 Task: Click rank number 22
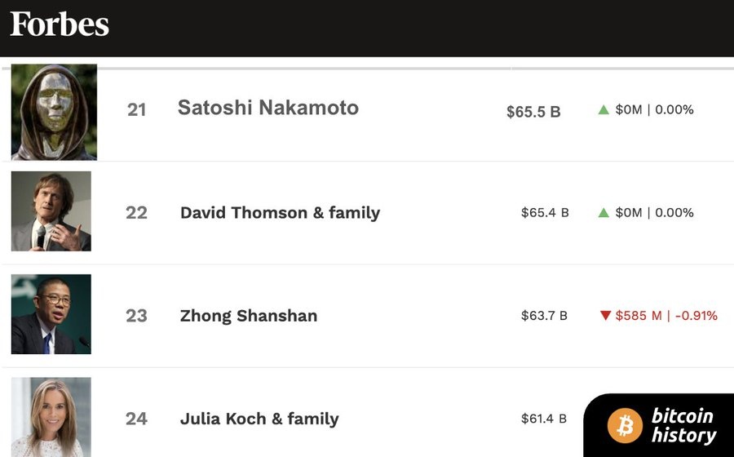(136, 212)
